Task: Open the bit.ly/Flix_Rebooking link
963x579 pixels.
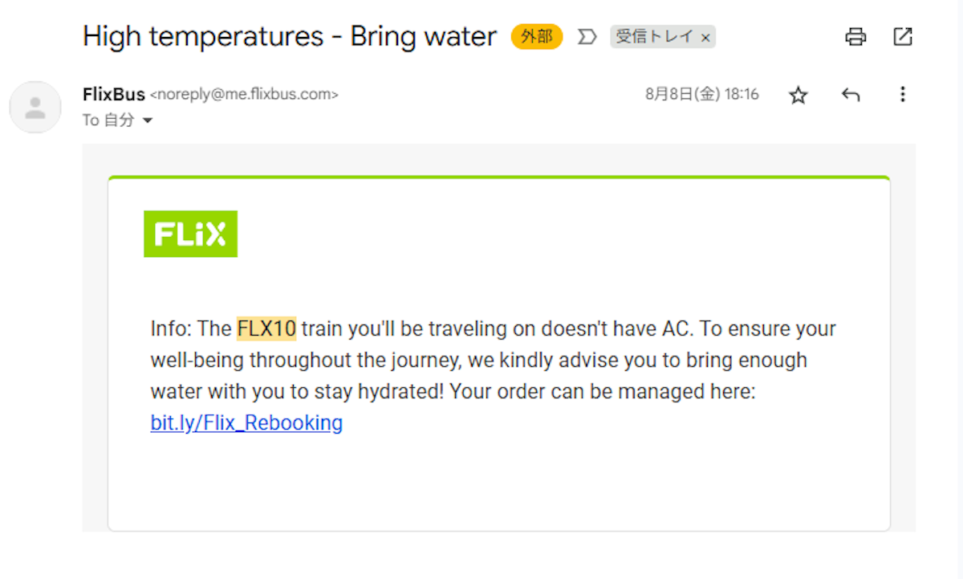Action: coord(246,422)
